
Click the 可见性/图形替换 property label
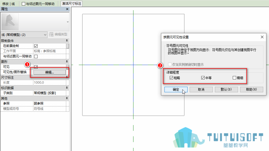[x=15, y=72]
